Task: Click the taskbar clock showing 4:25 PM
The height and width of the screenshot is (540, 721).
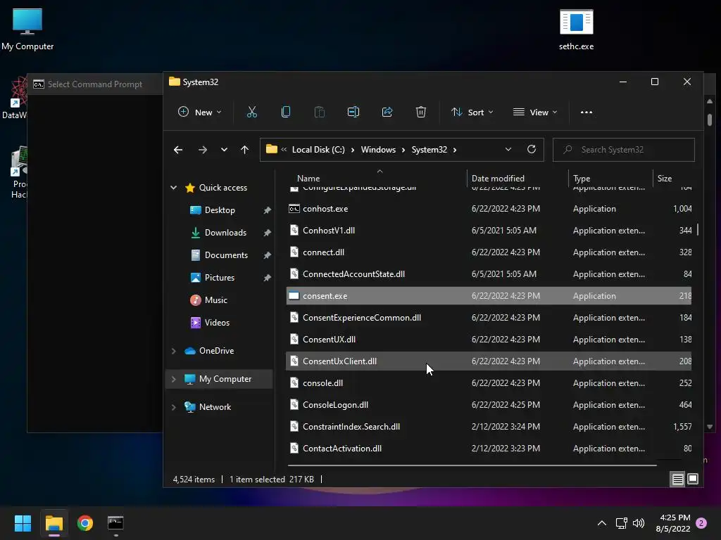Action: [x=673, y=523]
